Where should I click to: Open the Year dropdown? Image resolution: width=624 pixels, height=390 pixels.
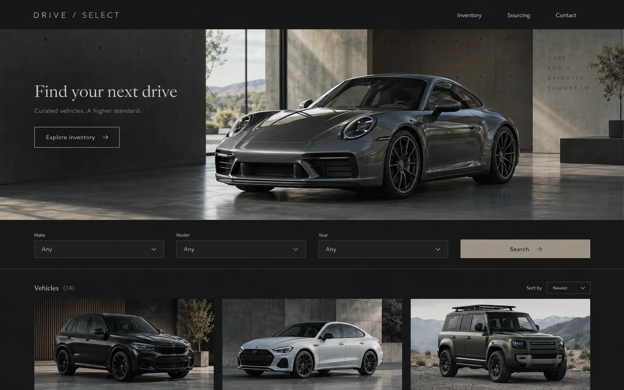point(383,249)
